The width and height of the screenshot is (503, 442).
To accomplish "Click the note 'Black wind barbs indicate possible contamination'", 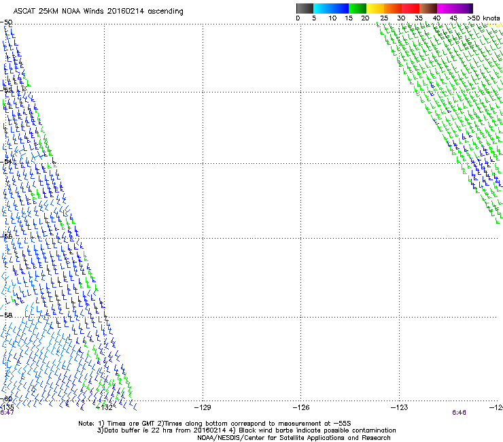I will pyautogui.click(x=317, y=430).
